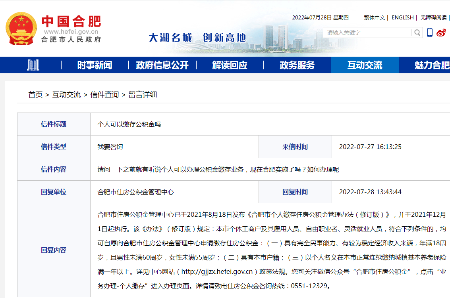Select the 解读回应 navigation item

(x=230, y=65)
